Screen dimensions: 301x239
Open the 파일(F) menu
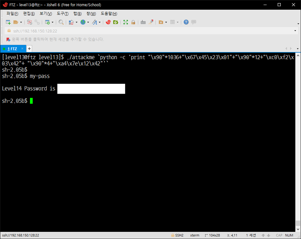[12, 14]
